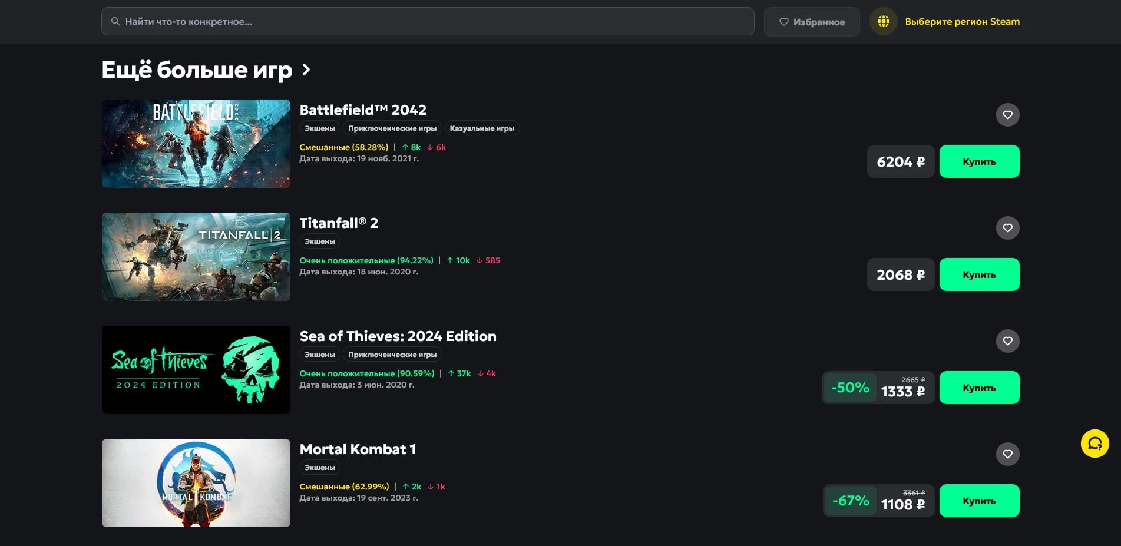Expand the chevron next to Ещё больше игр
This screenshot has height=546, width=1121.
306,70
